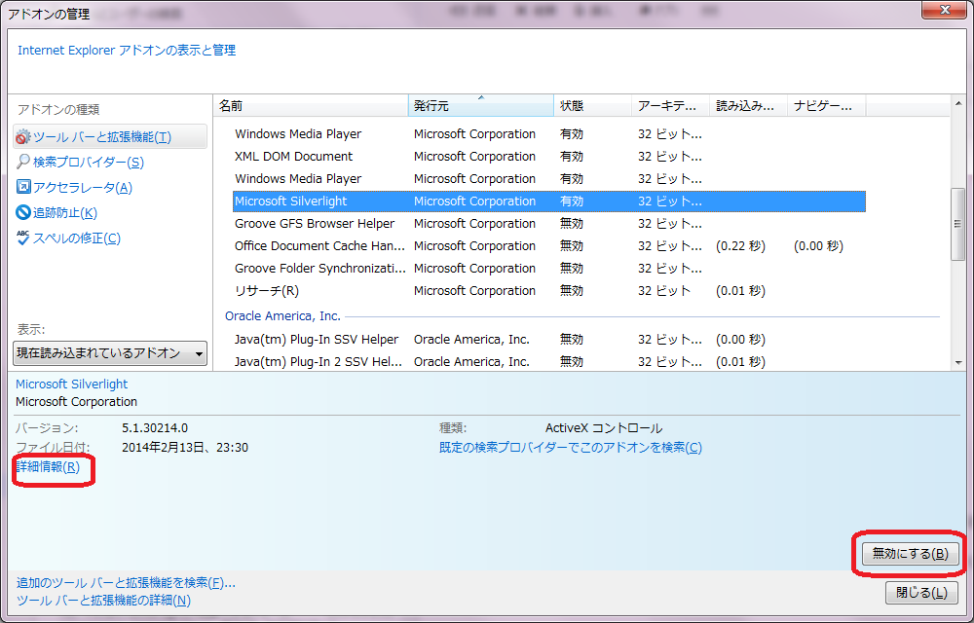
Task: Select the Java(tm) Plug-In 2 SSV Hel... row
Action: pos(549,362)
